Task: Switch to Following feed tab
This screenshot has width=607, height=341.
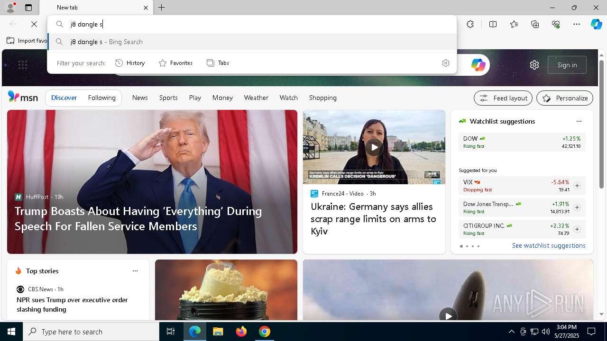Action: click(102, 98)
